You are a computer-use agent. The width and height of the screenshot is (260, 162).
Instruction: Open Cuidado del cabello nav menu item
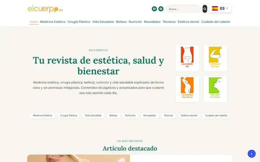[x=216, y=22]
